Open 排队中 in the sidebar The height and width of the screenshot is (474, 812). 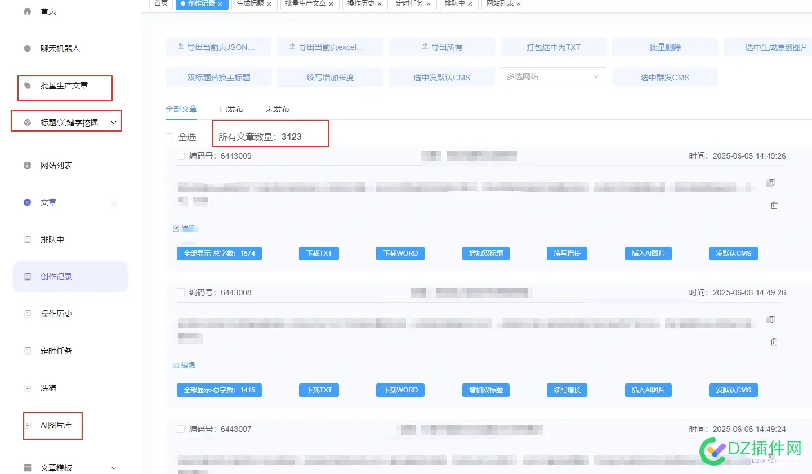point(52,240)
